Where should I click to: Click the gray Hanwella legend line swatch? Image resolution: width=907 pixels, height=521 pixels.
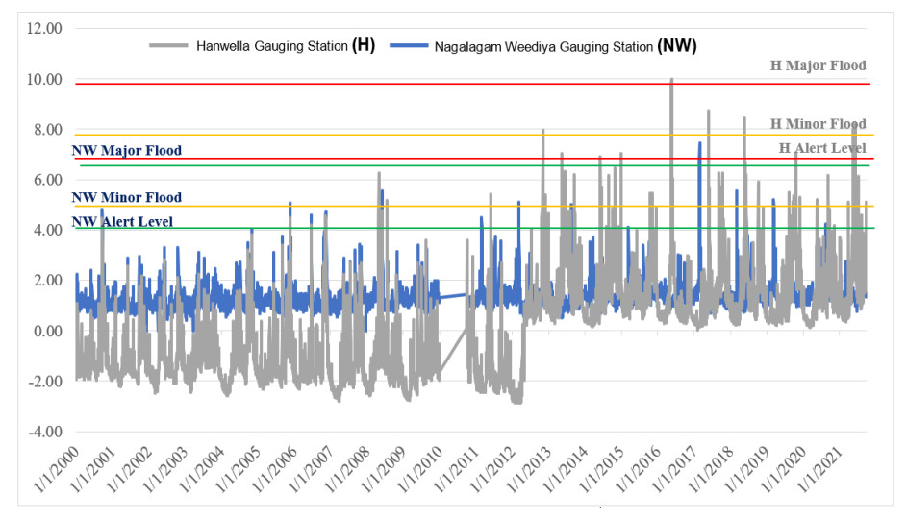(x=169, y=45)
